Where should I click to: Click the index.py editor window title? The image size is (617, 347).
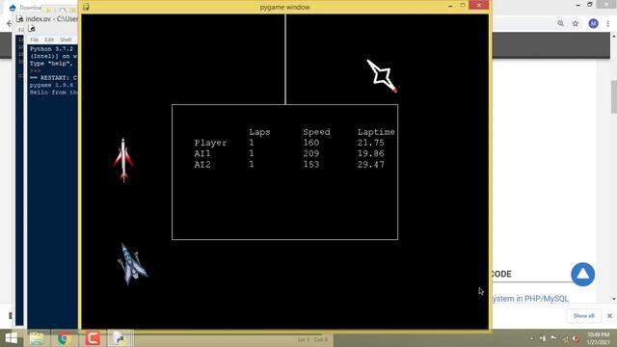51,19
